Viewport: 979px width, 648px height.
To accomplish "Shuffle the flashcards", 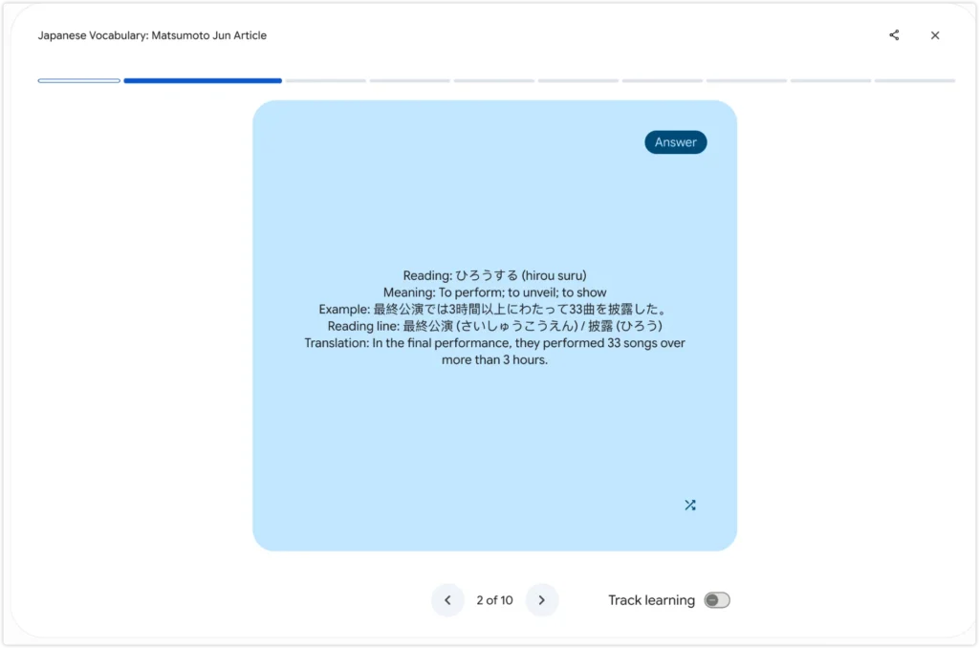I will 690,505.
